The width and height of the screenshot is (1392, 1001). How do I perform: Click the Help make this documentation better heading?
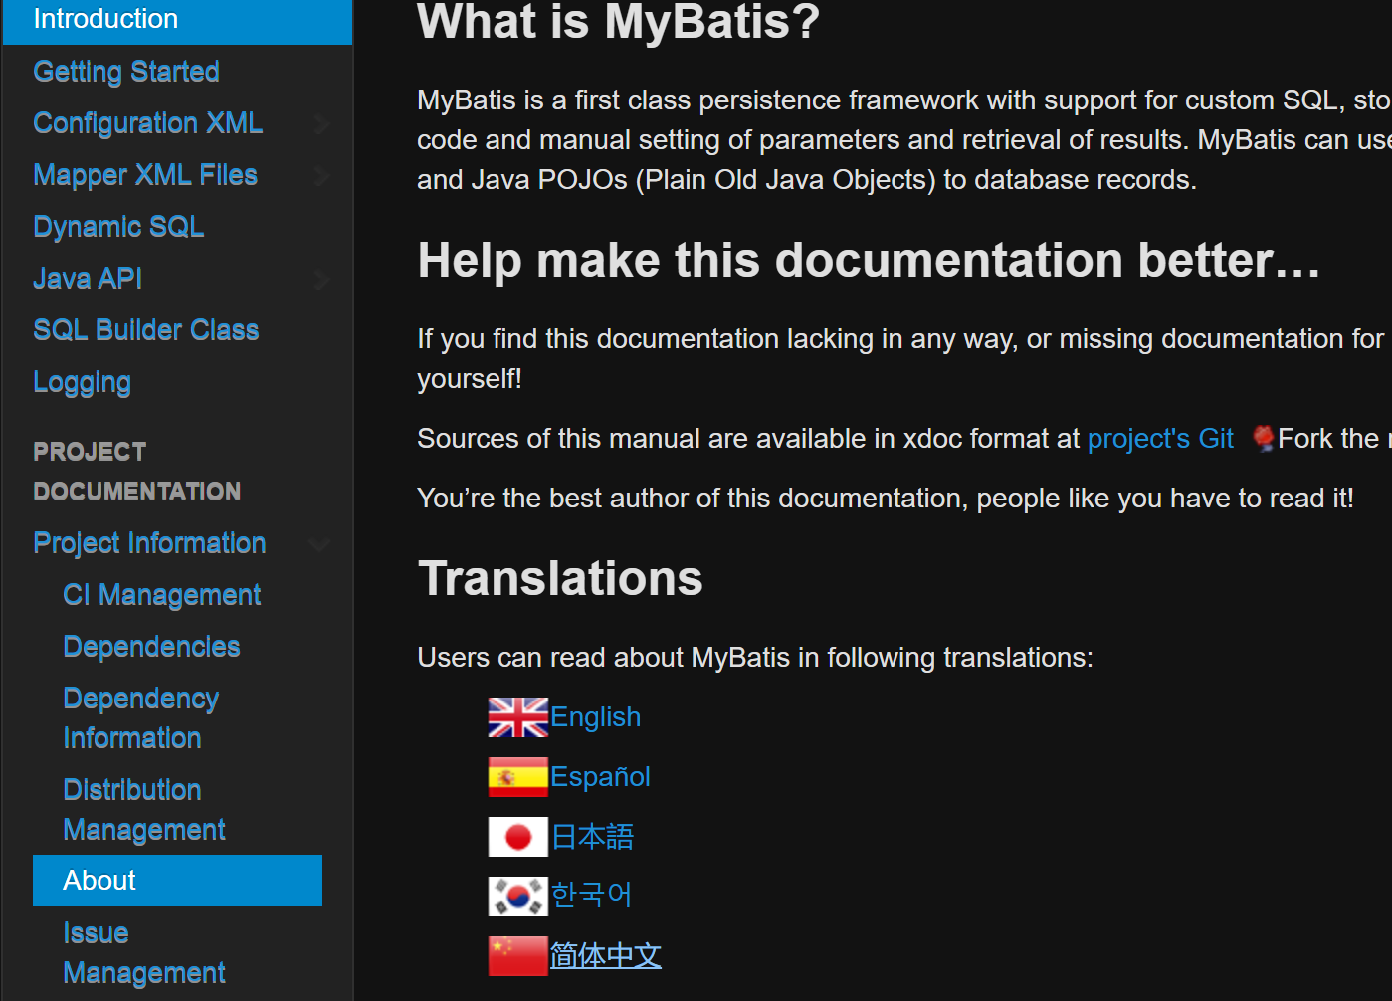point(869,261)
